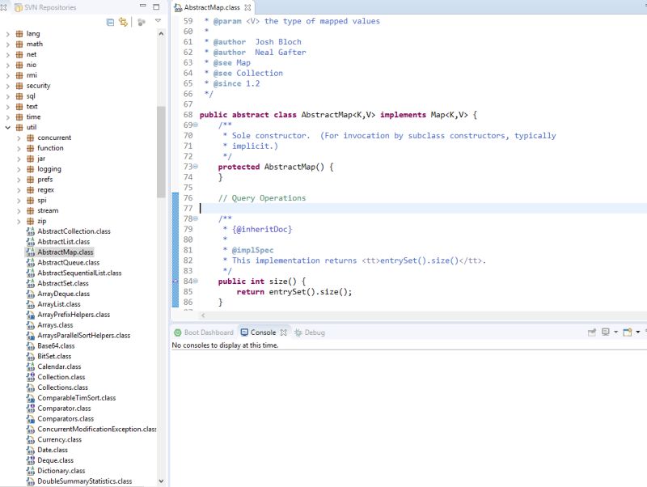The image size is (647, 487).
Task: Collapse the util package node
Action: coord(6,127)
